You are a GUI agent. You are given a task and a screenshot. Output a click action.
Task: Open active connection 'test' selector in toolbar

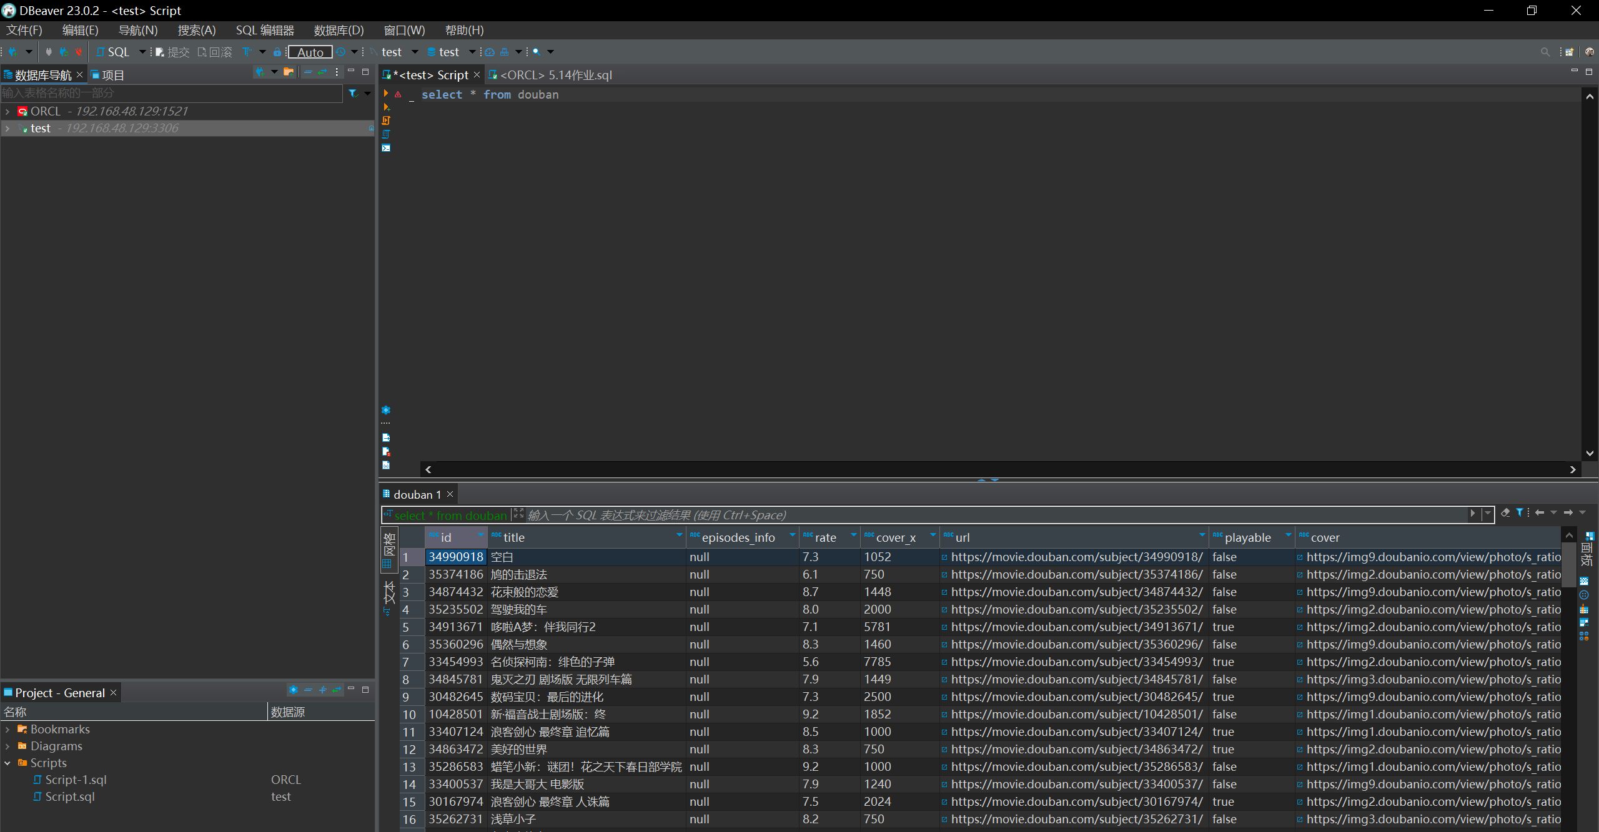pos(394,52)
